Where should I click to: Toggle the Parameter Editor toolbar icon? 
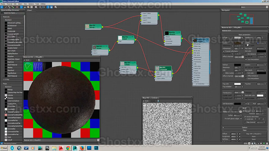click(51, 7)
